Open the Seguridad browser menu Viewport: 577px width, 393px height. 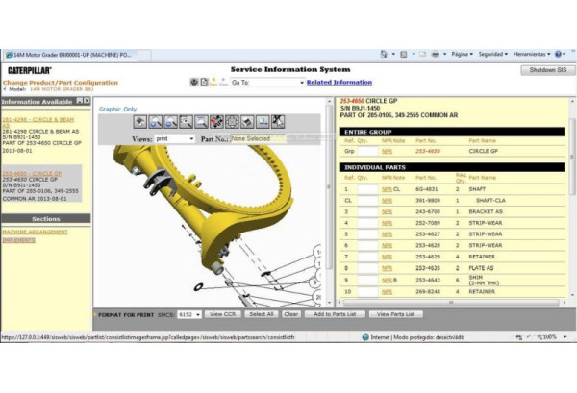click(491, 55)
